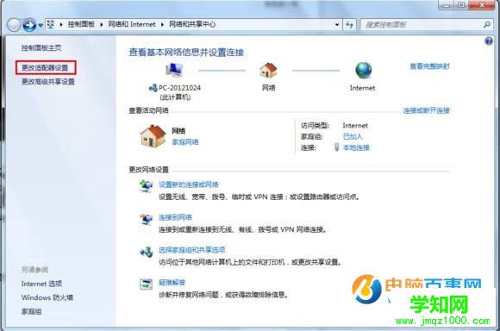Screen dimensions: 500x331
Task: Click the 设置新的连接或网络 icon
Action: (x=146, y=186)
